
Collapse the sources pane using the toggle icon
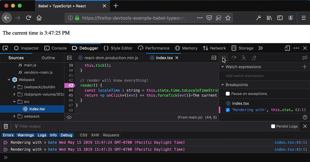69,58
